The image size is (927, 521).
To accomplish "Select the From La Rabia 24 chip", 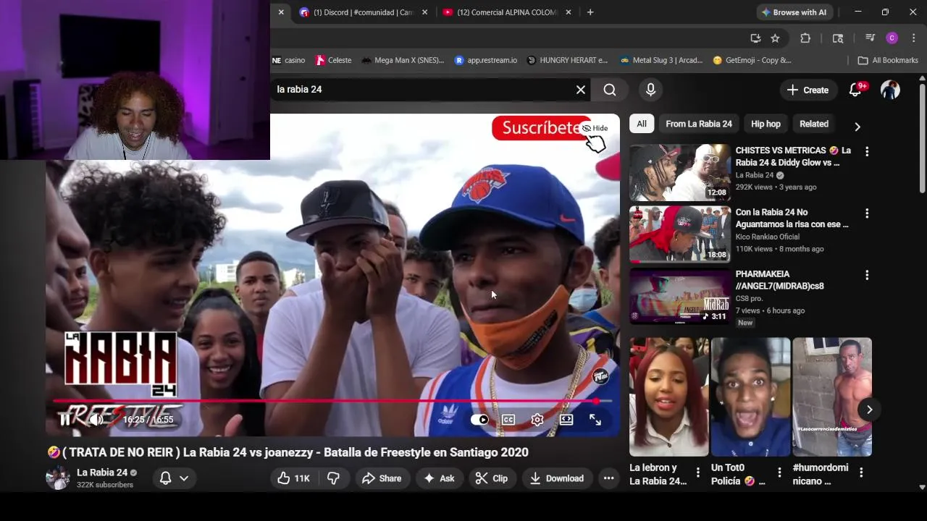I will point(699,124).
